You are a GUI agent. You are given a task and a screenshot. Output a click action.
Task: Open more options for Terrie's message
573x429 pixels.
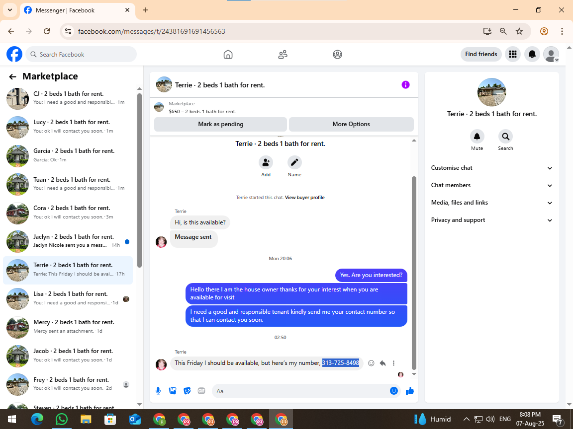coord(393,363)
